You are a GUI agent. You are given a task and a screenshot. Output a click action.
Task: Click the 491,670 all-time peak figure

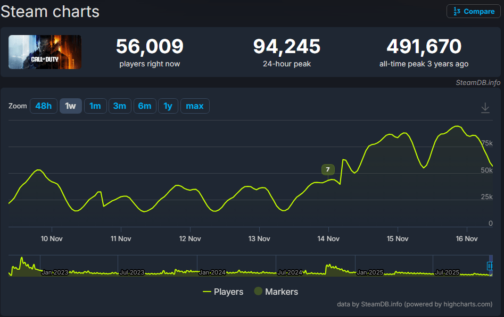424,47
